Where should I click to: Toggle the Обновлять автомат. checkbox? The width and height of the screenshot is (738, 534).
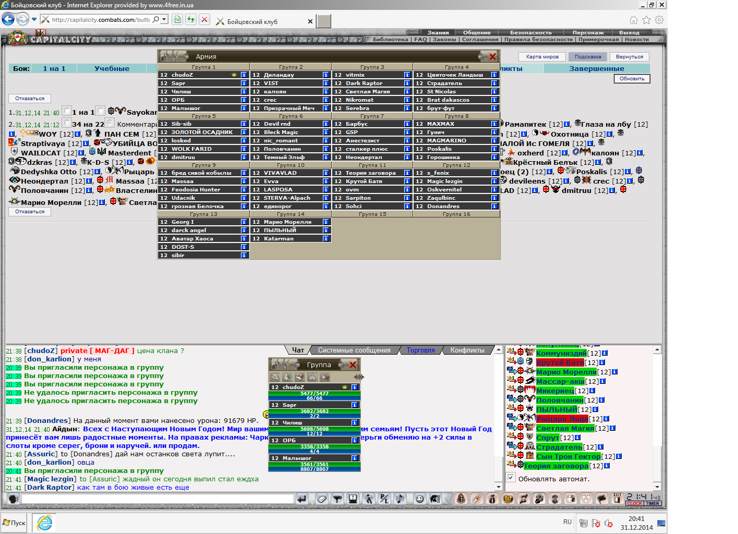[x=511, y=478]
